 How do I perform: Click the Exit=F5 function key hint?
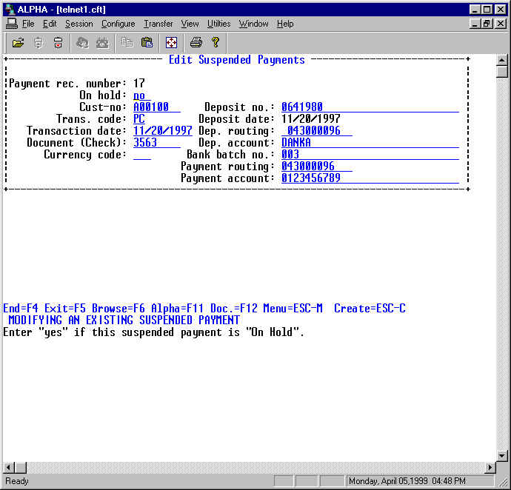coord(65,308)
